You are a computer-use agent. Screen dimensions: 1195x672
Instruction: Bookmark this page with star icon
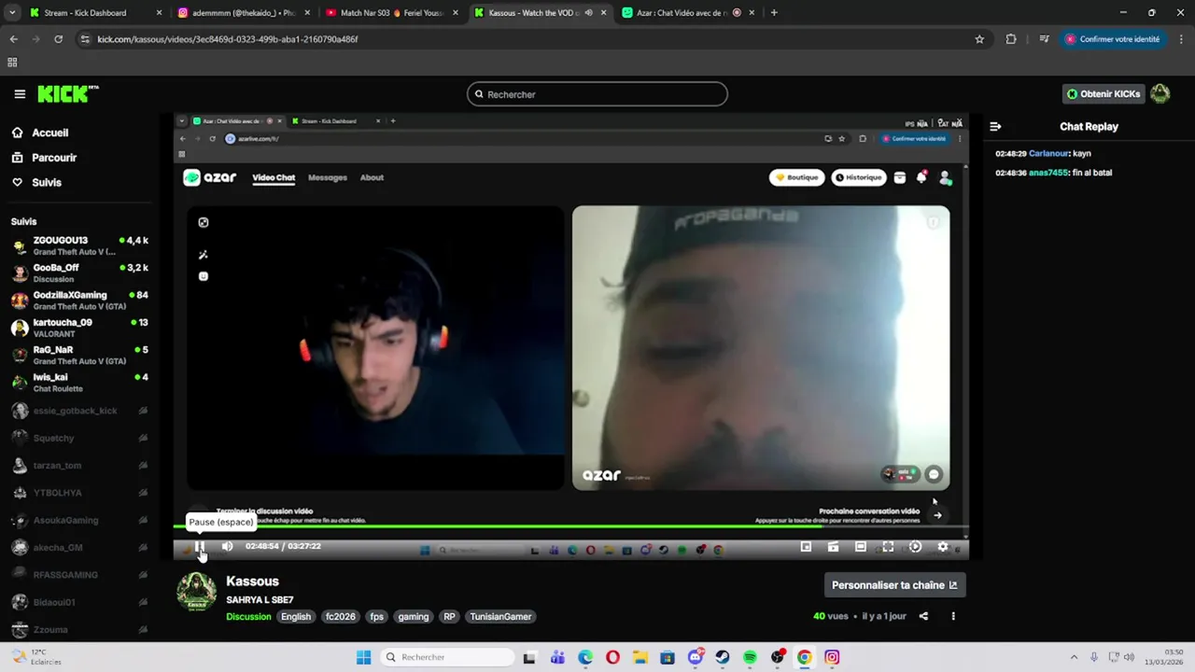click(x=979, y=39)
